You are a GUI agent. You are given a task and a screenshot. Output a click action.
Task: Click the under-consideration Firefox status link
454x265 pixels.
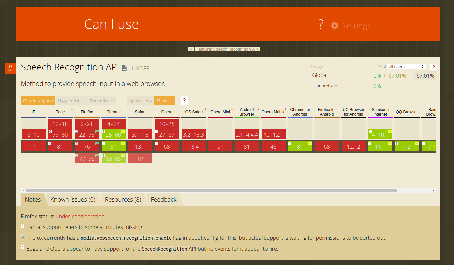point(80,216)
